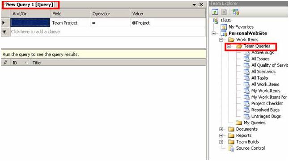Open the Source Control label
The width and height of the screenshot is (289, 161).
click(x=251, y=148)
